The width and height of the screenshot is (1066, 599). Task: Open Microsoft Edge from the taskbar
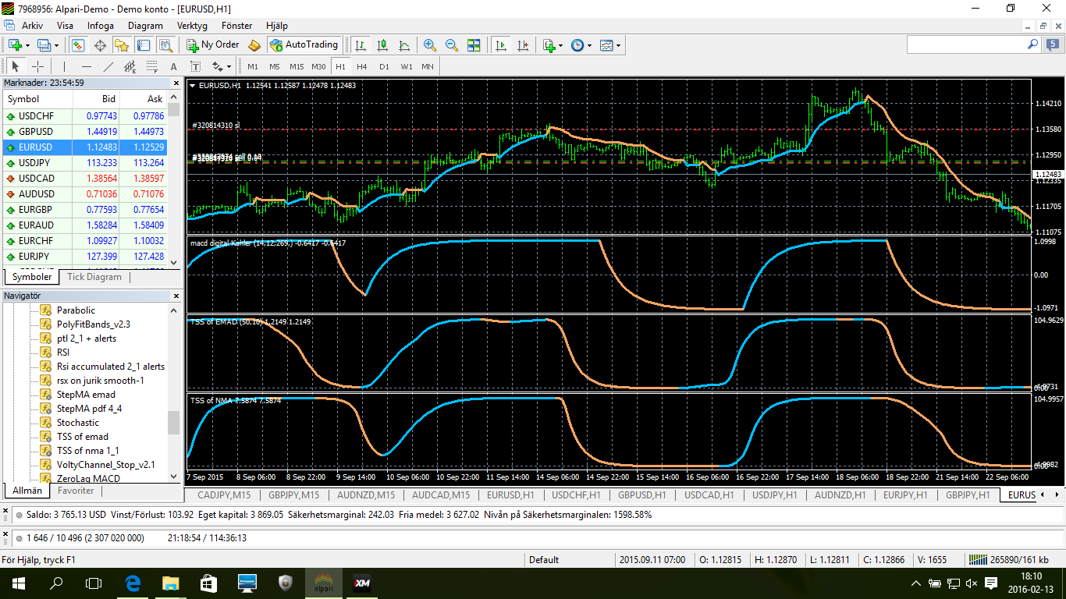click(x=133, y=583)
